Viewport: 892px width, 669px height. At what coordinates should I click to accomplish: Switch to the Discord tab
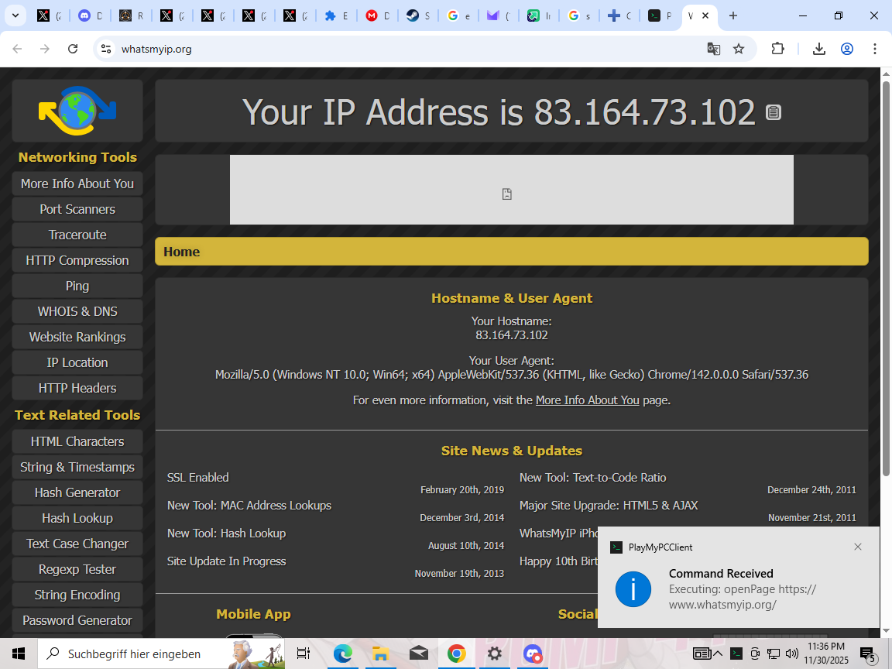[x=90, y=15]
